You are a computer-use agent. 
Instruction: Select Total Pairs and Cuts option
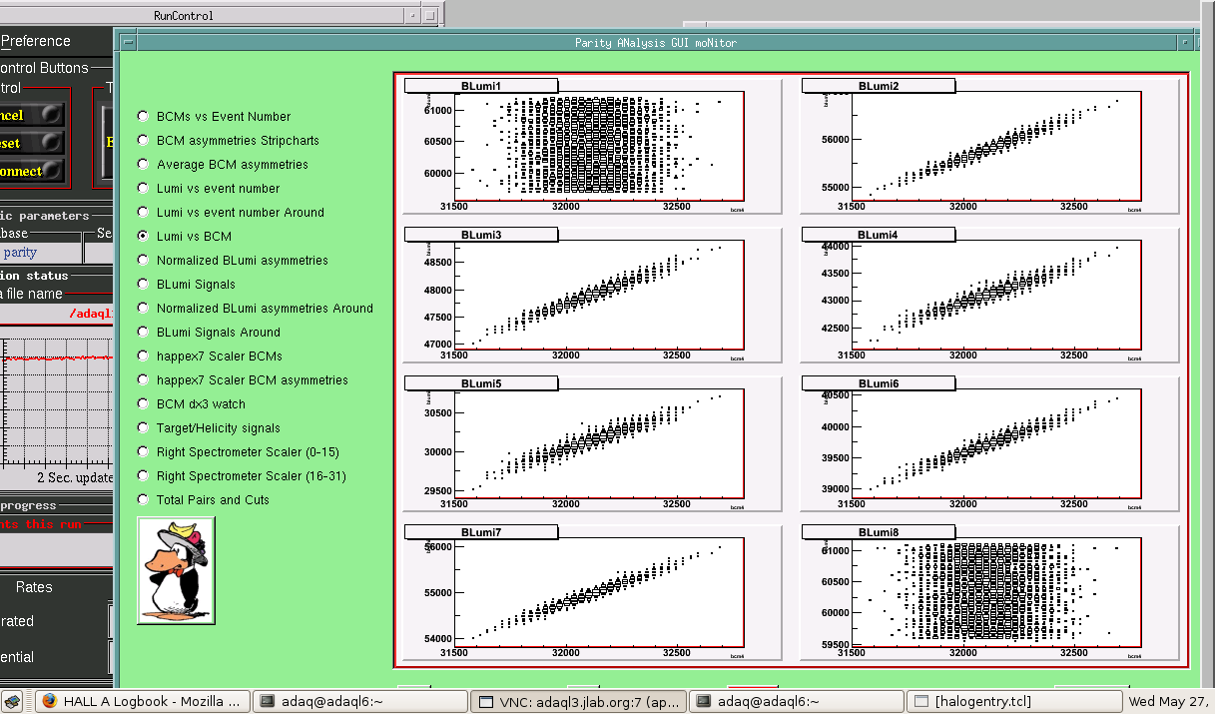click(x=143, y=500)
